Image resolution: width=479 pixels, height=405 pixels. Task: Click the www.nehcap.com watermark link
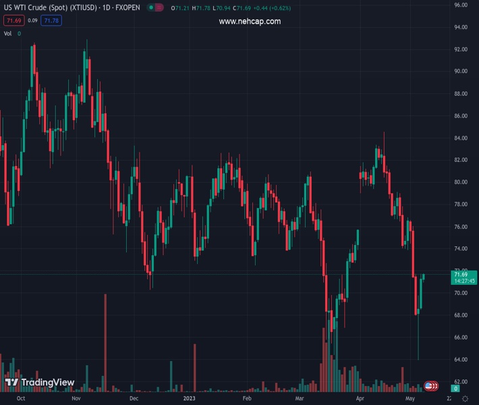(250, 22)
